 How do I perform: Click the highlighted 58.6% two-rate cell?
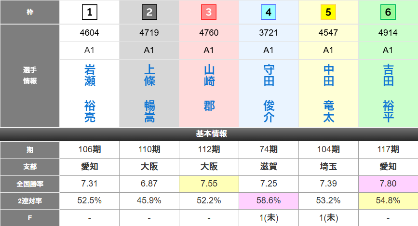pyautogui.click(x=269, y=200)
